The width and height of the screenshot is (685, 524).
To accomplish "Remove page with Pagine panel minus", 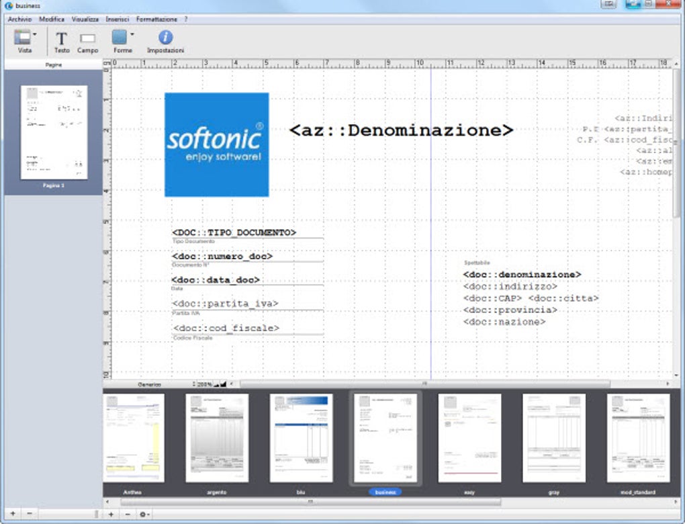I will click(x=28, y=514).
